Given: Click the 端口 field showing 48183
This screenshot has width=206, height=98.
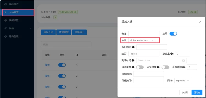Looking at the screenshot, I should 144,54.
